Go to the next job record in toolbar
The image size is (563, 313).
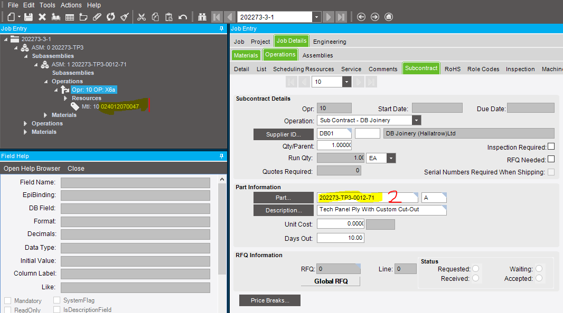coord(328,17)
